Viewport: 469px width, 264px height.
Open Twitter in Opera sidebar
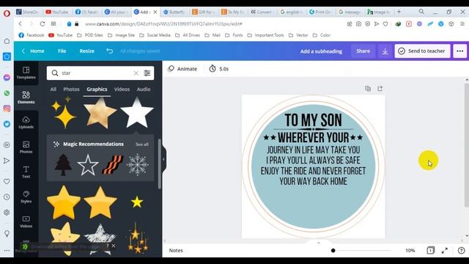coord(7,124)
